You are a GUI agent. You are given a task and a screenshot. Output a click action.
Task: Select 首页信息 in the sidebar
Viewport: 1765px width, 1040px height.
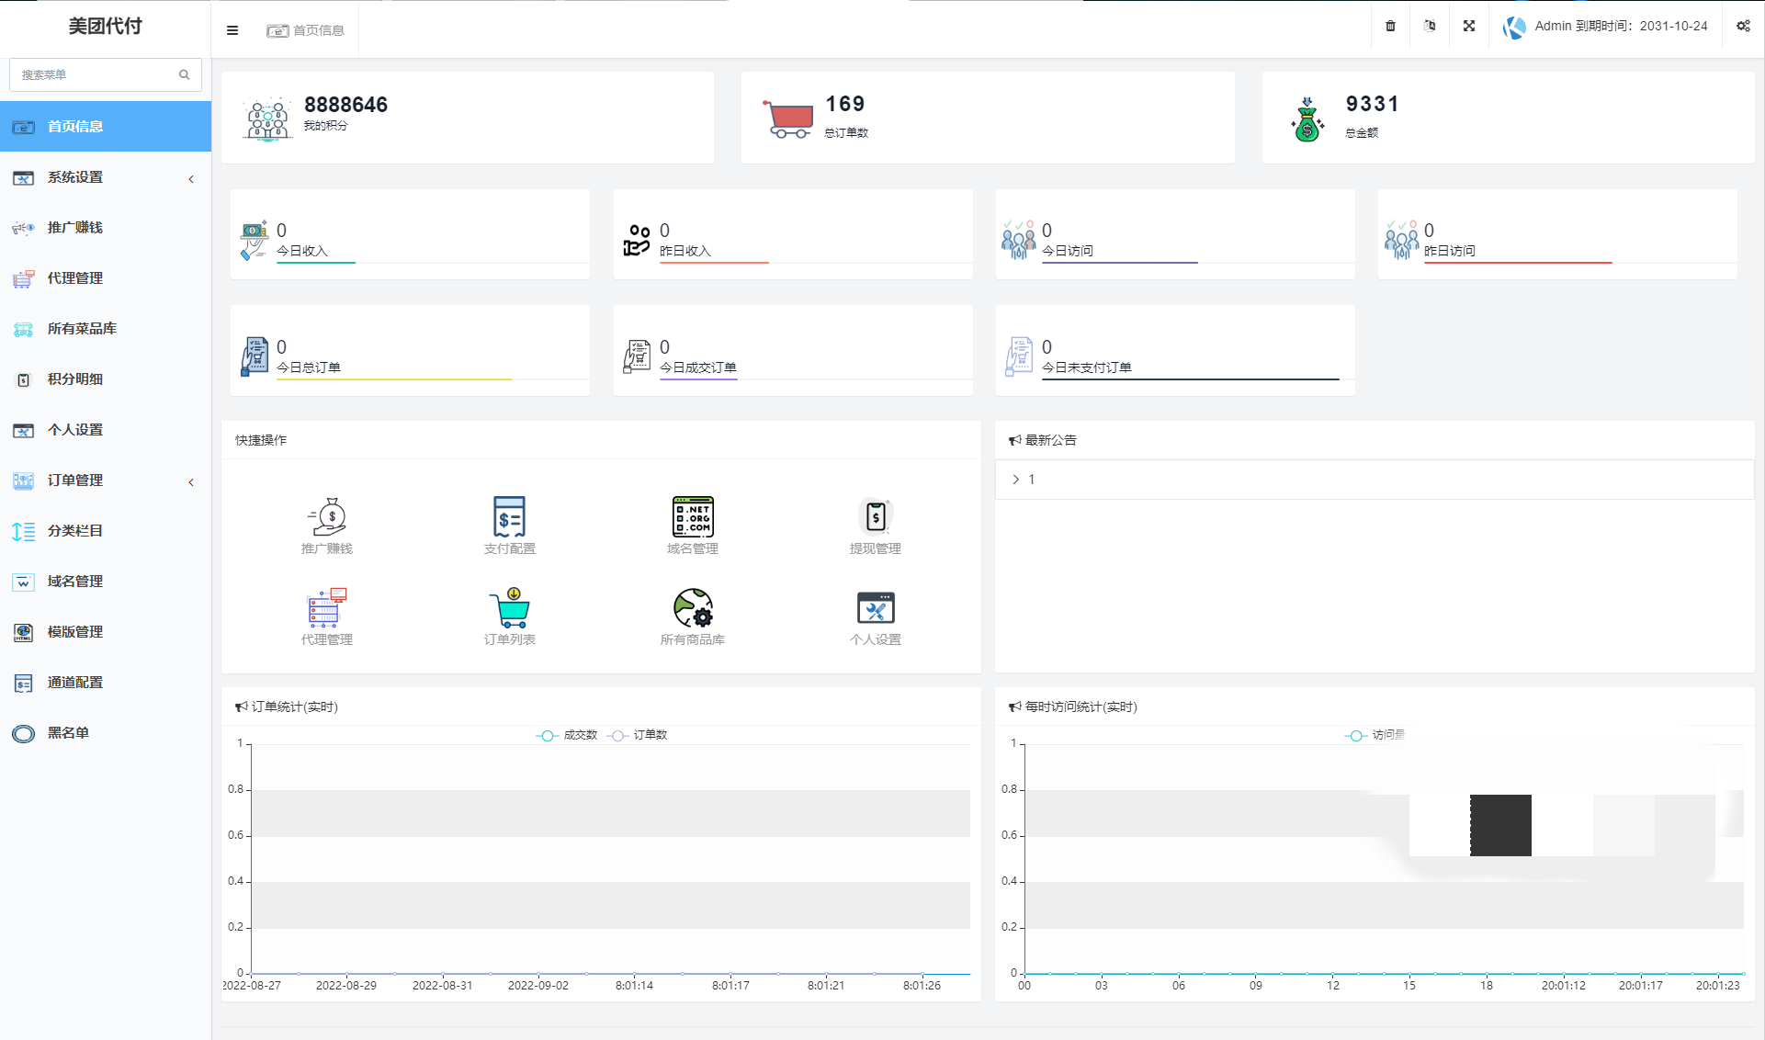(x=106, y=126)
